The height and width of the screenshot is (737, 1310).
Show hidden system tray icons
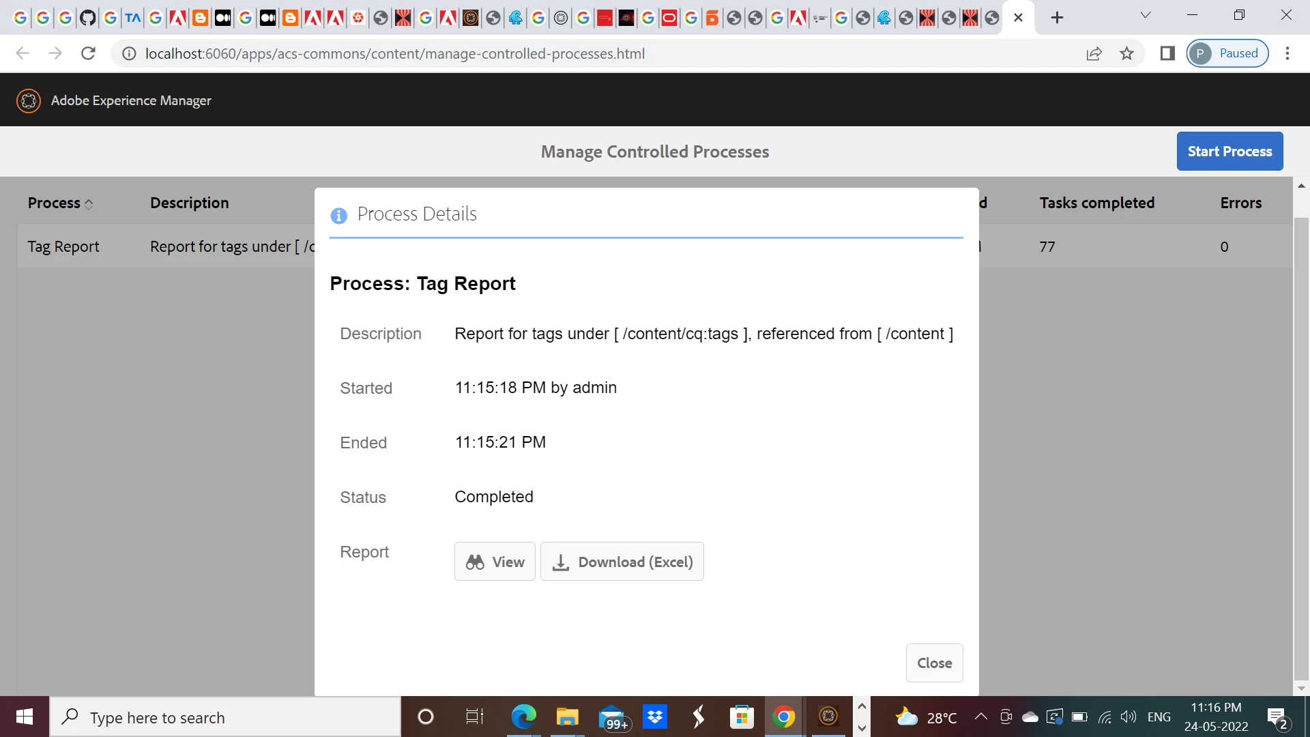980,717
